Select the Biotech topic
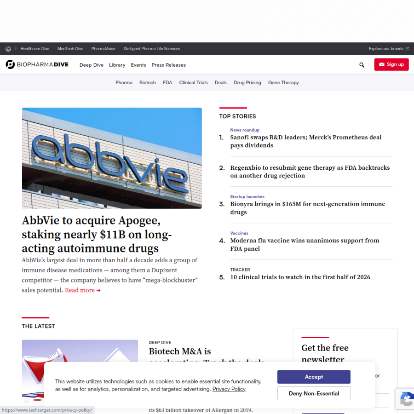 pyautogui.click(x=147, y=83)
